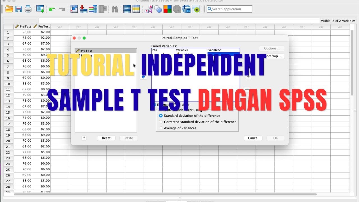Click the Search application field
This screenshot has width=359, height=202.
coord(229,9)
